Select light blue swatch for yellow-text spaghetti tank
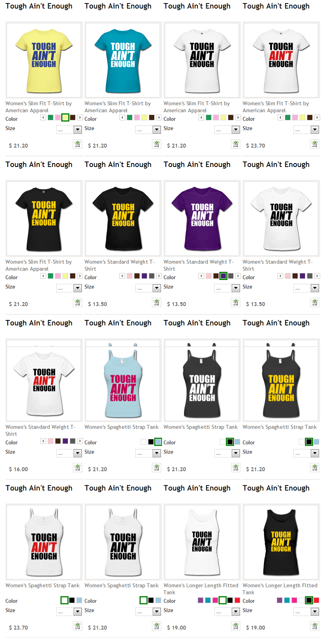 click(x=317, y=442)
